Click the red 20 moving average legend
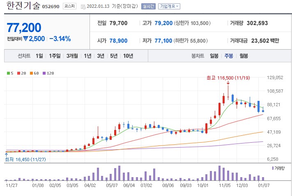Screen dimensions: 292x196 pos(22,73)
